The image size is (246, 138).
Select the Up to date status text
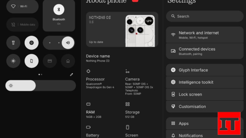tap(96, 42)
